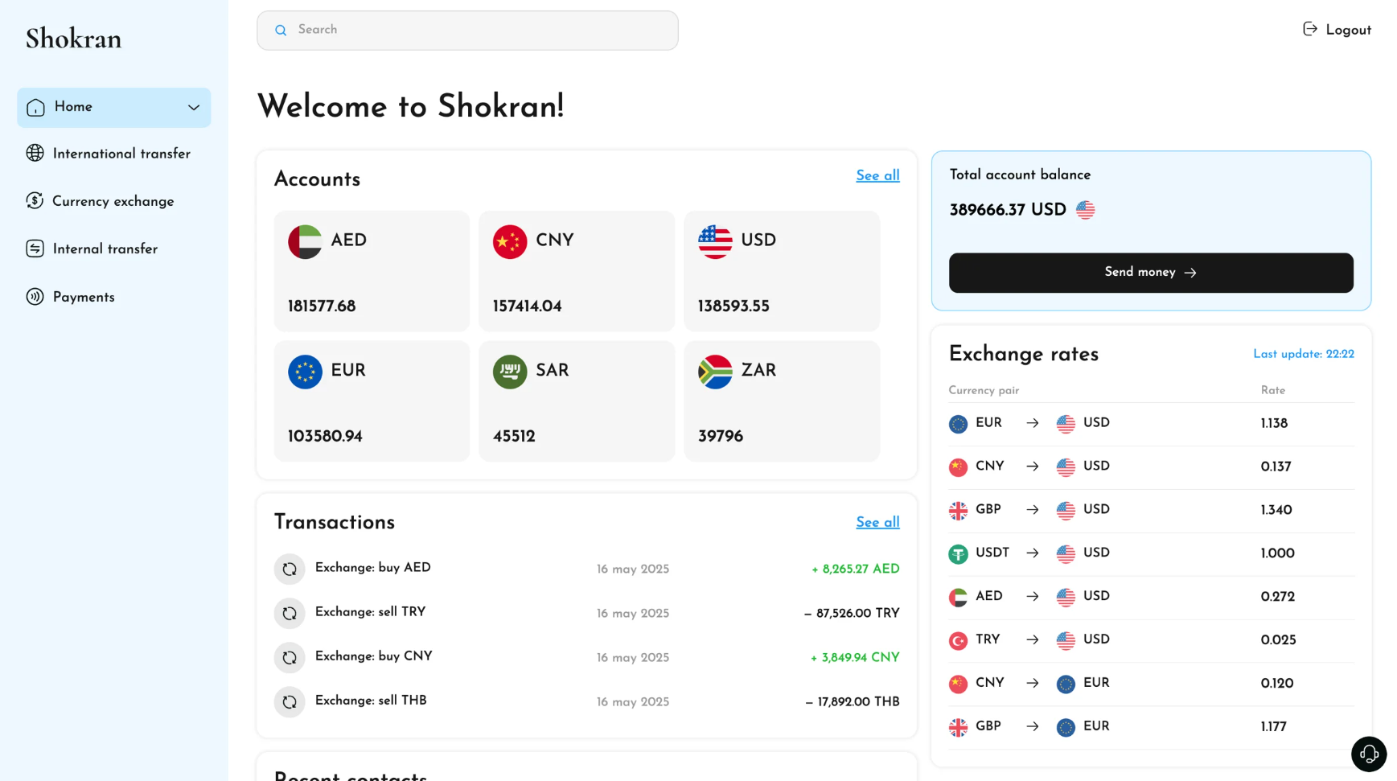The image size is (1397, 781).
Task: Open the support chat bubble icon
Action: [1369, 754]
